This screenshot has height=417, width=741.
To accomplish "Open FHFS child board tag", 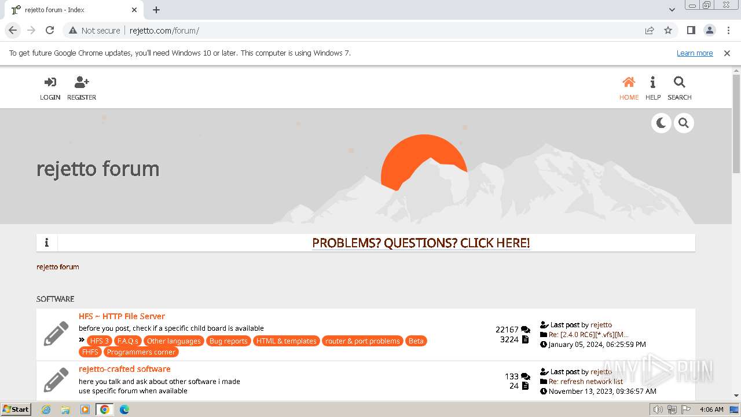I will coord(90,352).
